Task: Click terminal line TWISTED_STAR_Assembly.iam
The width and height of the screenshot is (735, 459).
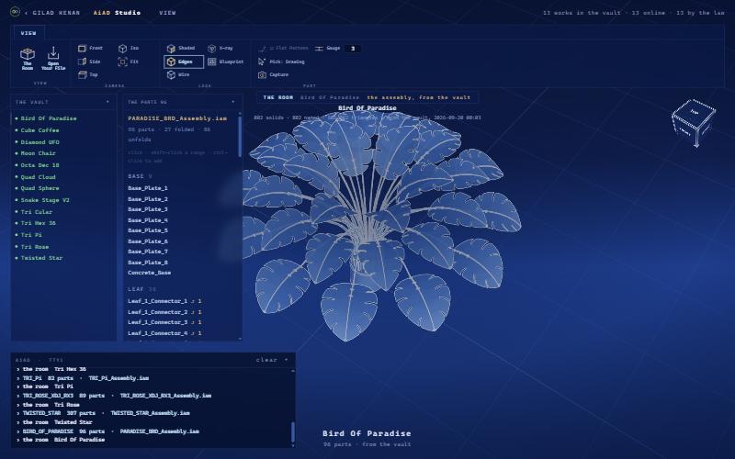Action: [x=150, y=413]
